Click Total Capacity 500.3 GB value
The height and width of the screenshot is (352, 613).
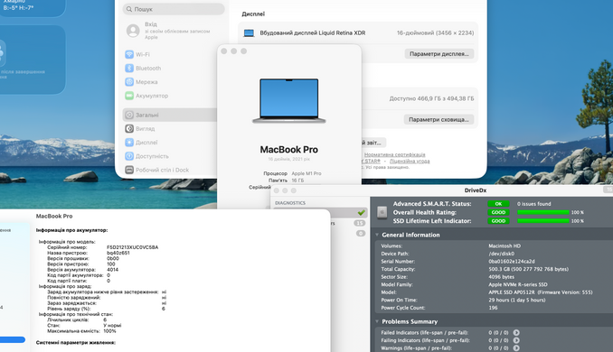click(528, 269)
